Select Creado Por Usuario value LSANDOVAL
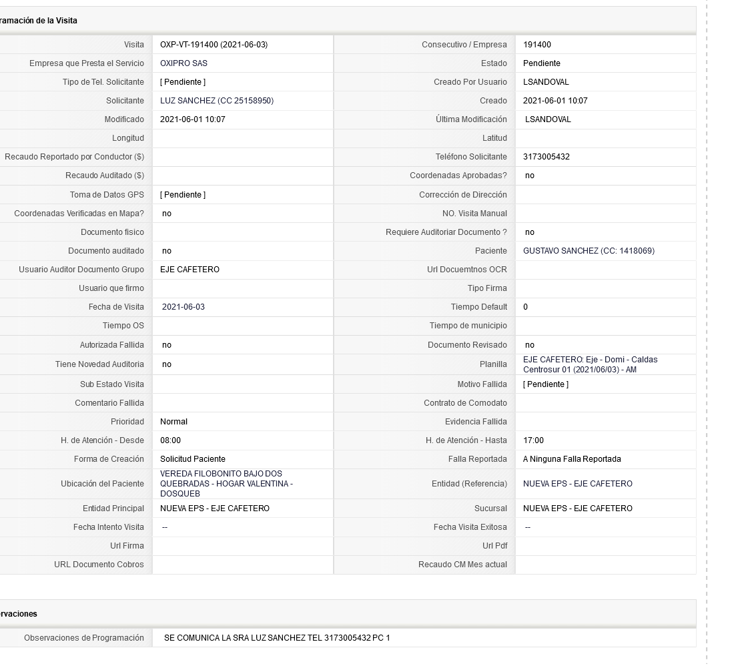 tap(546, 82)
